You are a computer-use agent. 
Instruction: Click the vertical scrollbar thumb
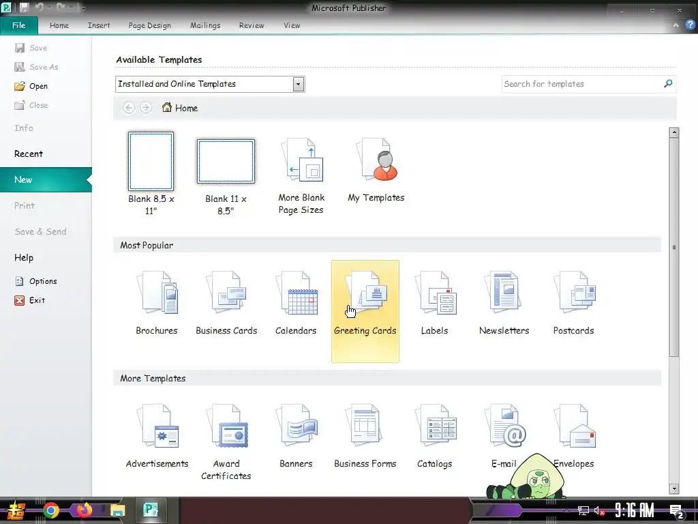click(x=674, y=247)
